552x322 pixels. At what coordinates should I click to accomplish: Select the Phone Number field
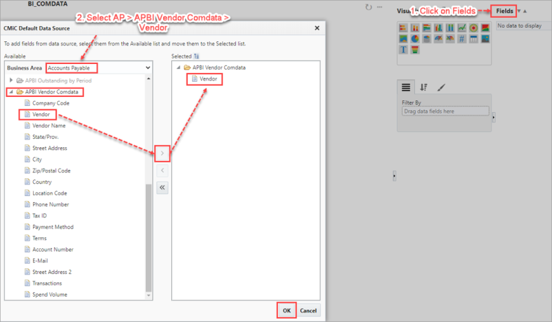(51, 204)
